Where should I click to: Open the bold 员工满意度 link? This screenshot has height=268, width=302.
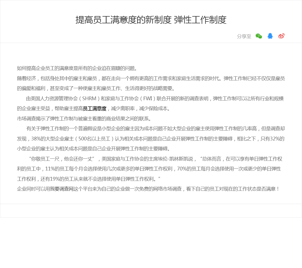94,109
